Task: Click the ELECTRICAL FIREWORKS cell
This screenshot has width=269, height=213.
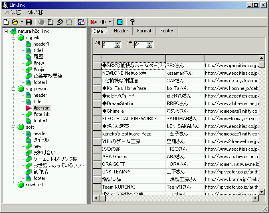Action: [133, 119]
